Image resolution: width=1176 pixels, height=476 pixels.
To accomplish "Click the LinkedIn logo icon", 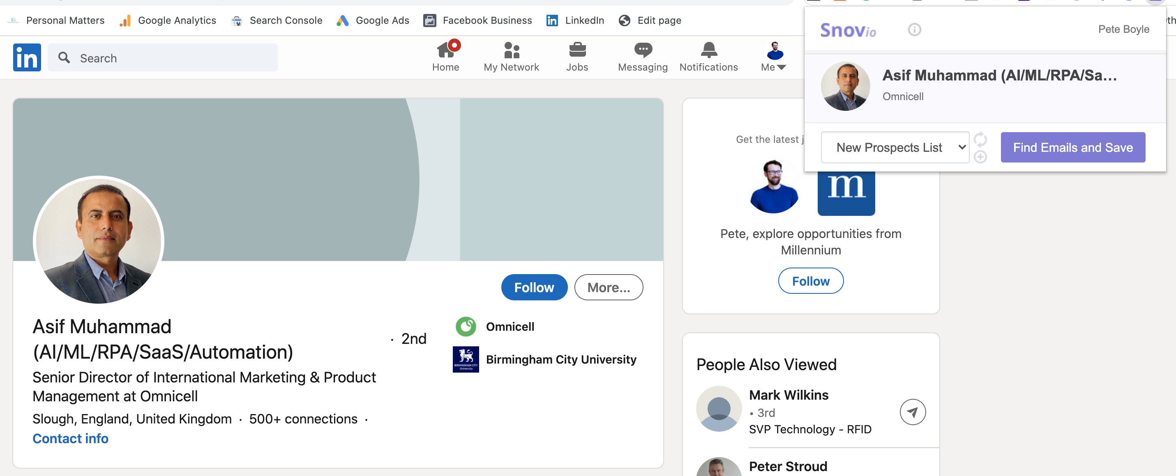I will click(27, 57).
